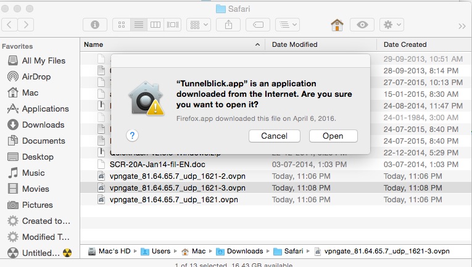The width and height of the screenshot is (472, 267).
Task: Click Cancel in the Tunnelblick dialog
Action: tap(274, 136)
